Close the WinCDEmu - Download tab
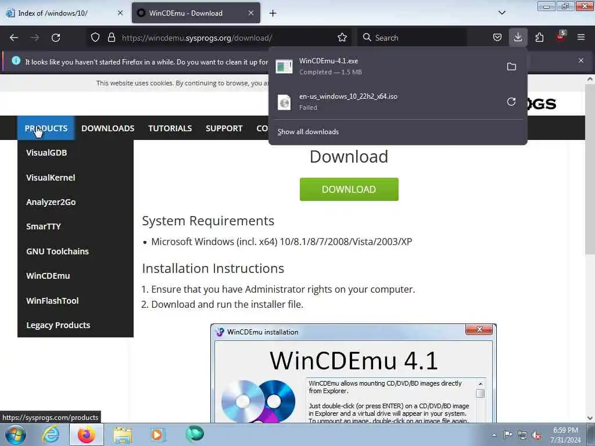 click(x=251, y=13)
